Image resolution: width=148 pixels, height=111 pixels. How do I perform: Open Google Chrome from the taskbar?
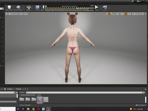tap(33, 109)
